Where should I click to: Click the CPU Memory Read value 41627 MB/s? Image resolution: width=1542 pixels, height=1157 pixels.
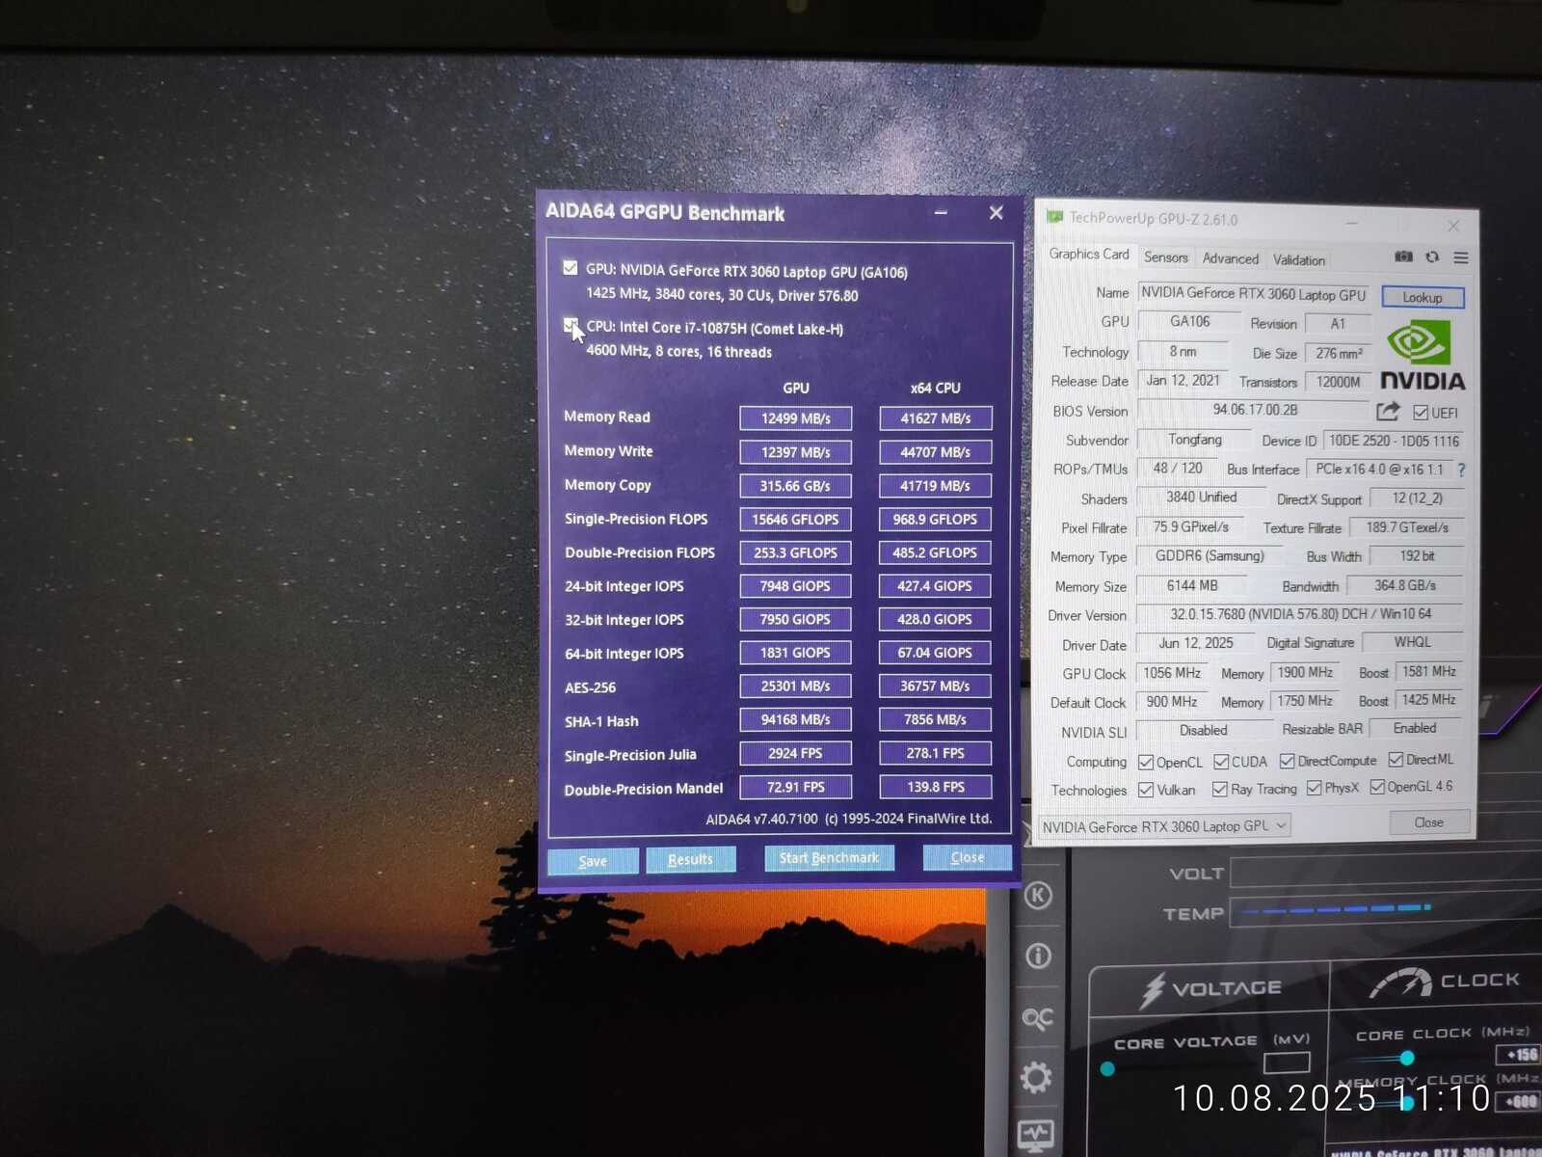tap(936, 417)
